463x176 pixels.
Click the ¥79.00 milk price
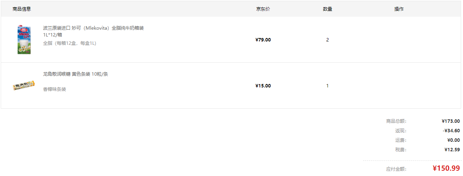coord(263,40)
